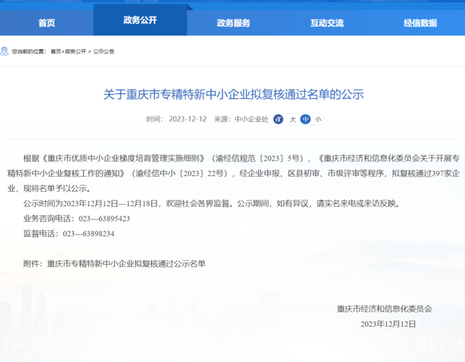Click the consultation phone 023—63895423

point(97,219)
